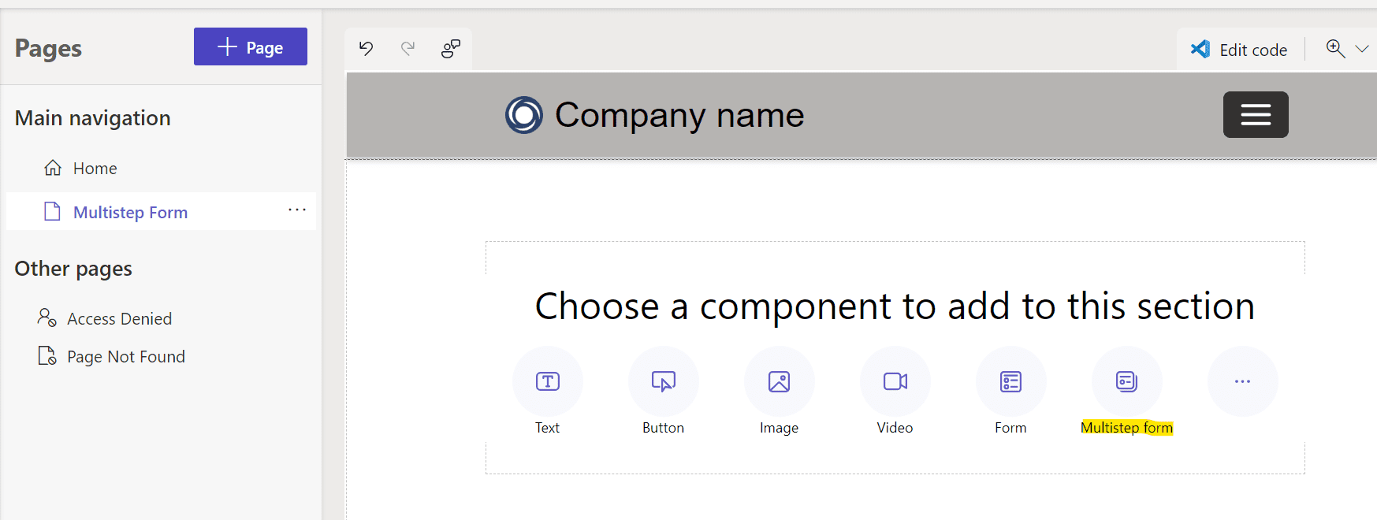Open zoom dropdown chevron
1377x520 pixels.
1361,49
